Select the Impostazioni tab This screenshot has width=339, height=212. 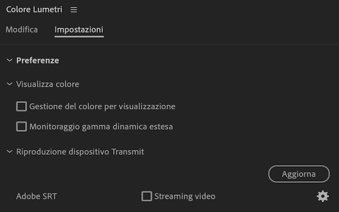coord(79,30)
